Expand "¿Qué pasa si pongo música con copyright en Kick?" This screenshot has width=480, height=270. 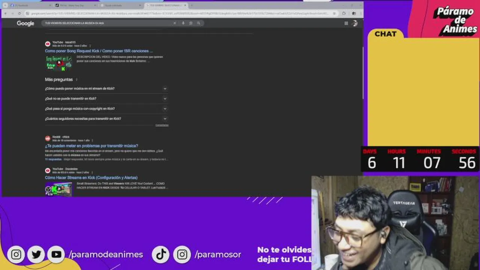[x=107, y=109]
